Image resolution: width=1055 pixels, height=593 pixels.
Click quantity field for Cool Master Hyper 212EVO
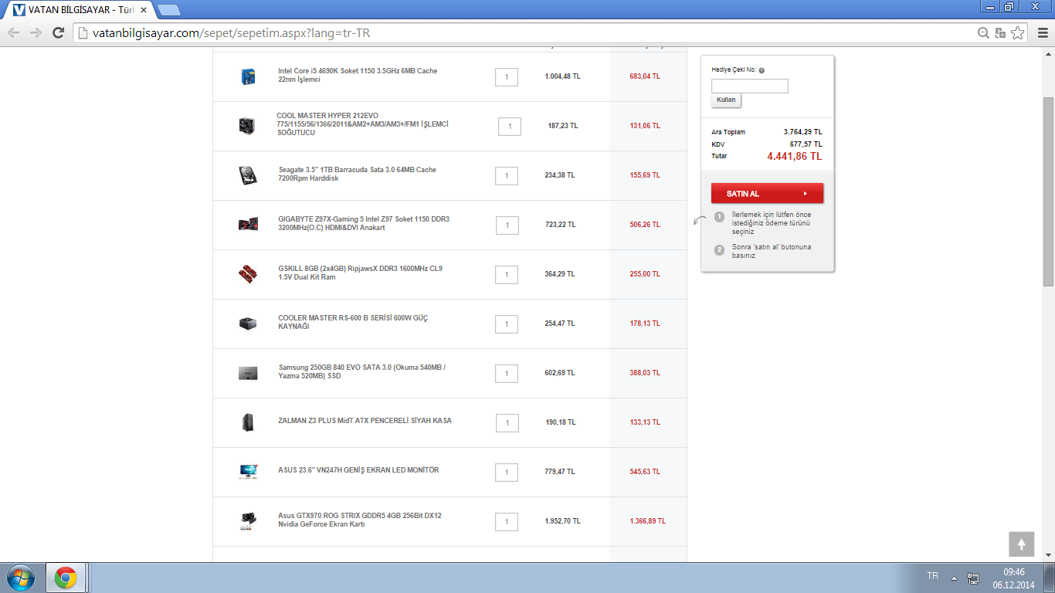pyautogui.click(x=510, y=127)
